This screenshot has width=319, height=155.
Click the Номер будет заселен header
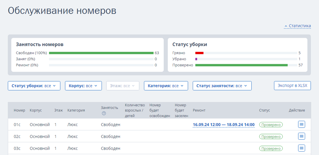(x=181, y=110)
